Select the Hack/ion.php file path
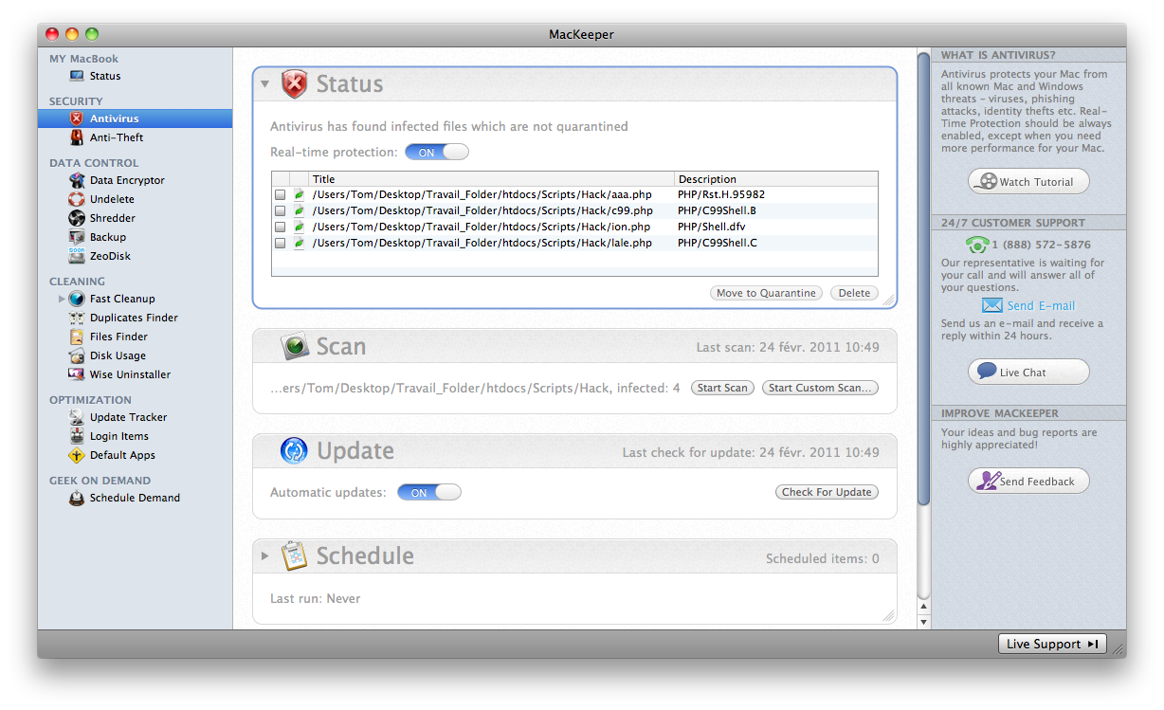This screenshot has width=1164, height=710. coord(482,227)
